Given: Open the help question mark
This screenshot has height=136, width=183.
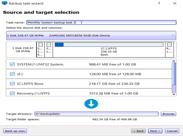Looking at the screenshot, I should (x=159, y=3).
